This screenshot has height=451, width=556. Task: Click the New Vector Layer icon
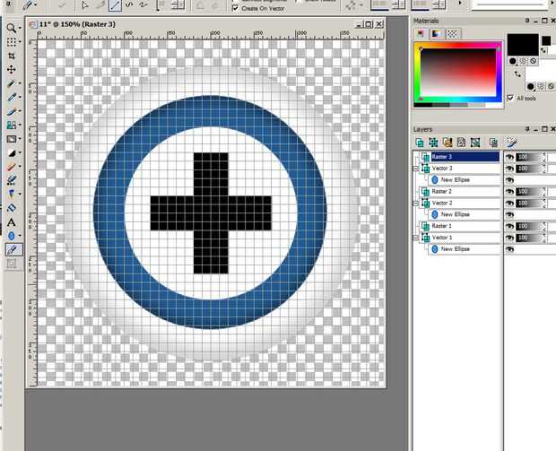pyautogui.click(x=433, y=143)
